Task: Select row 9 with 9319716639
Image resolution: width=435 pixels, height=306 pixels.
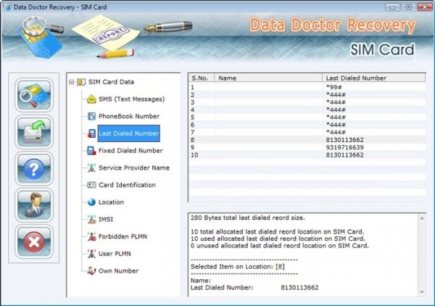Action: 307,147
